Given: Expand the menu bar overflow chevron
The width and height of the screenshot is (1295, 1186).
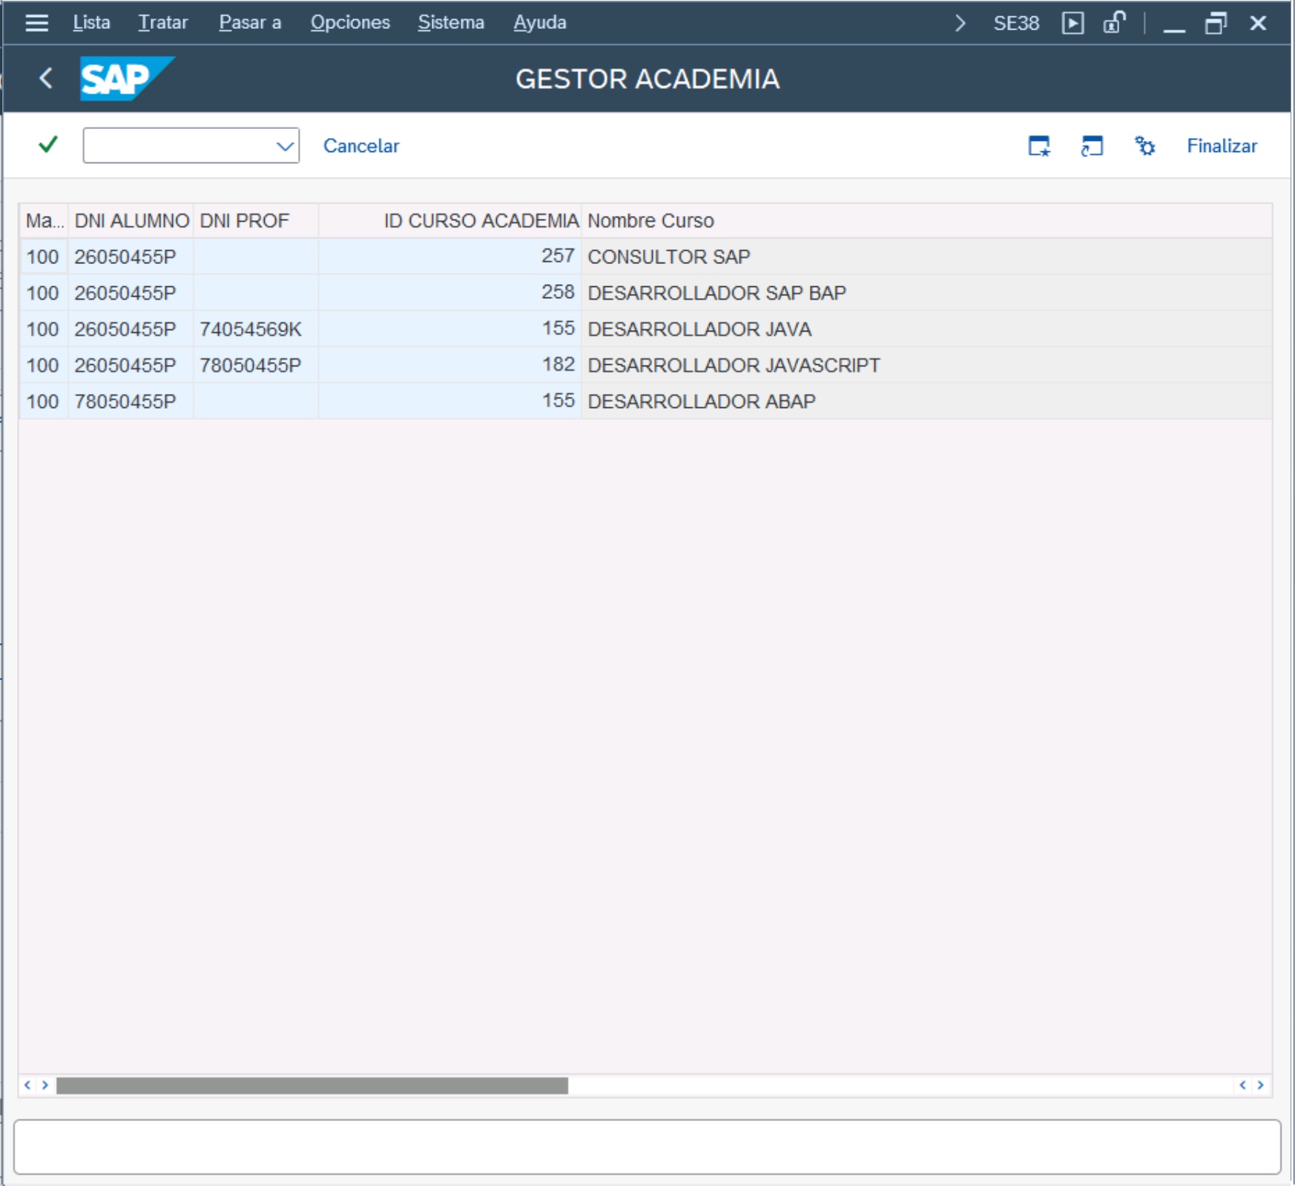Looking at the screenshot, I should [960, 23].
